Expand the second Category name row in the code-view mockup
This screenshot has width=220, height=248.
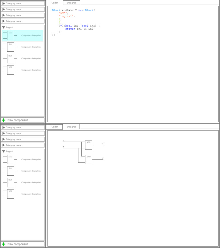(x=23, y=9)
